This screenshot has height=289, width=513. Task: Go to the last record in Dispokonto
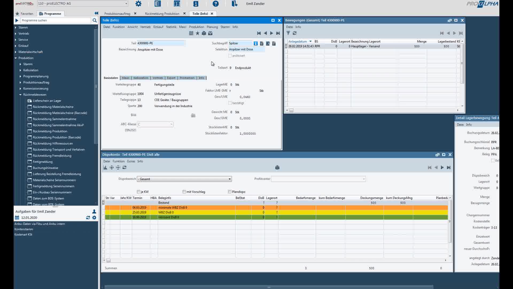(449, 168)
